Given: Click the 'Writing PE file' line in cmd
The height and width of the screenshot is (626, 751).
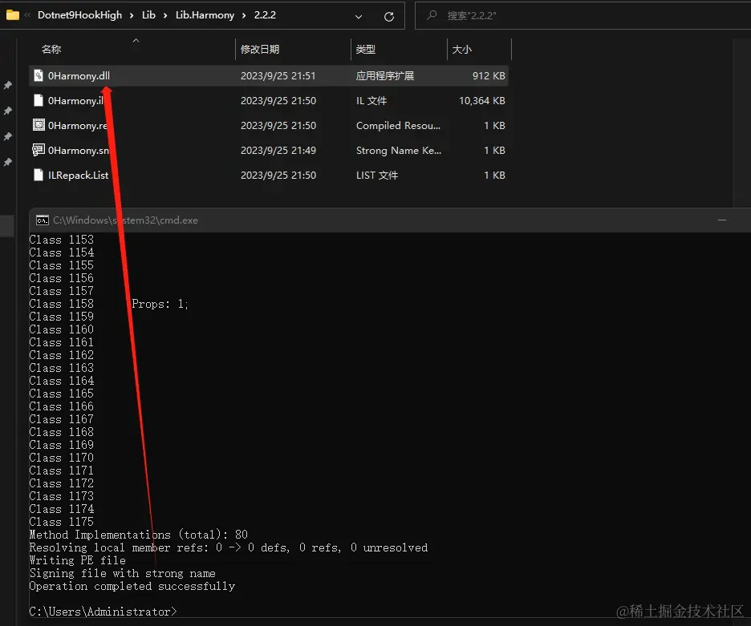Looking at the screenshot, I should 78,560.
